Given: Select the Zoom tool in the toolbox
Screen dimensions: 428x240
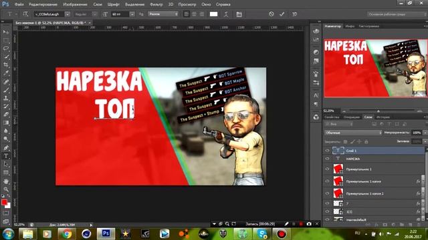Looking at the screenshot, I should click(6, 189).
